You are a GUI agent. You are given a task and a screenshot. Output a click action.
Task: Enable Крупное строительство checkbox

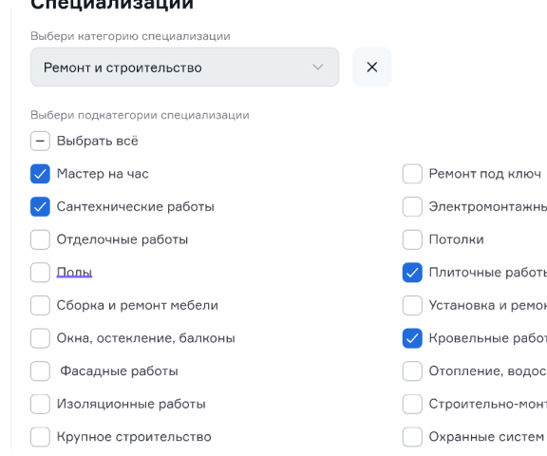point(40,436)
